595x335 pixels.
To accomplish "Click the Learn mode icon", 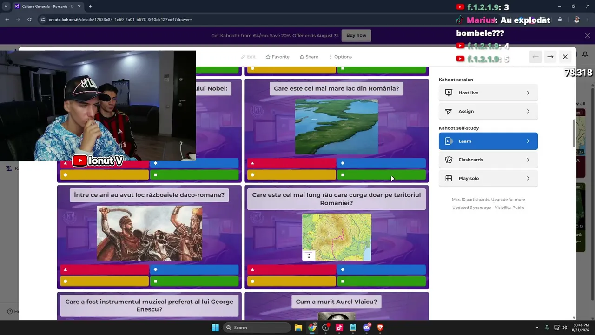I will click(449, 141).
